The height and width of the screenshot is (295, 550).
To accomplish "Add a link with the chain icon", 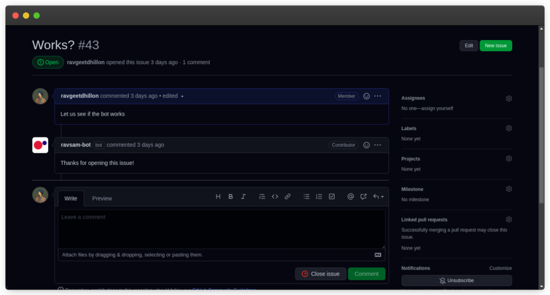I will [288, 196].
